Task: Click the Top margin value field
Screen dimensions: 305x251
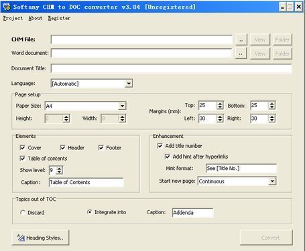Action: pyautogui.click(x=208, y=105)
